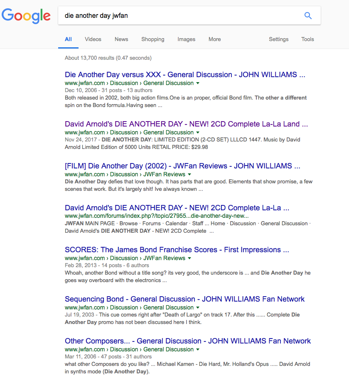Click 'Mar 11, 2006 - 47 posts' text
The width and height of the screenshot is (349, 380).
click(108, 357)
